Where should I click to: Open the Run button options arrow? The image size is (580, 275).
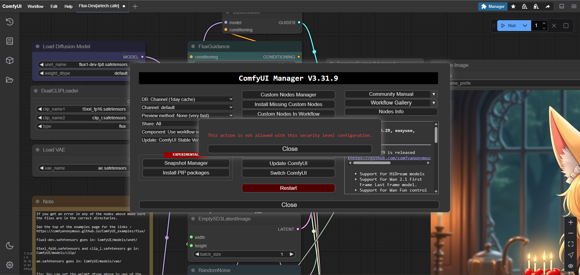(x=525, y=26)
